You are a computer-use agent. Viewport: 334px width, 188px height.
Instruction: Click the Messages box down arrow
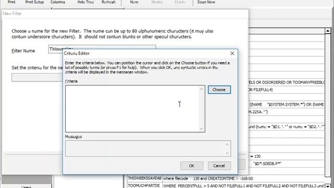coord(227,153)
